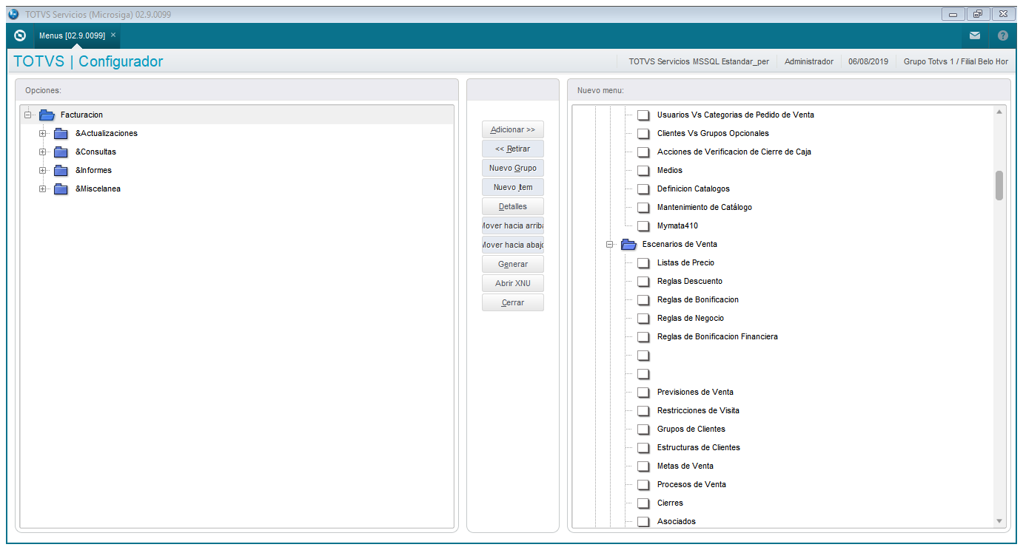This screenshot has height=550, width=1023.
Task: Select the &Informes folder icon
Action: click(x=61, y=170)
